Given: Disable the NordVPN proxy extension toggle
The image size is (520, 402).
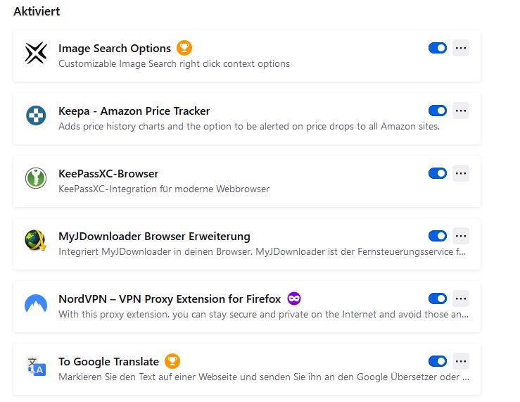Looking at the screenshot, I should pos(437,299).
